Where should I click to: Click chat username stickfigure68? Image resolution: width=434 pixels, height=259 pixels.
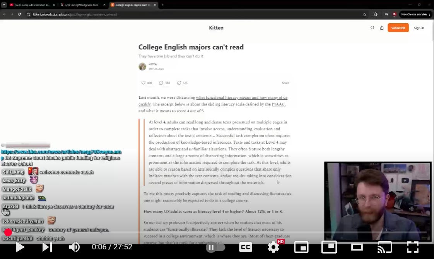(18, 238)
